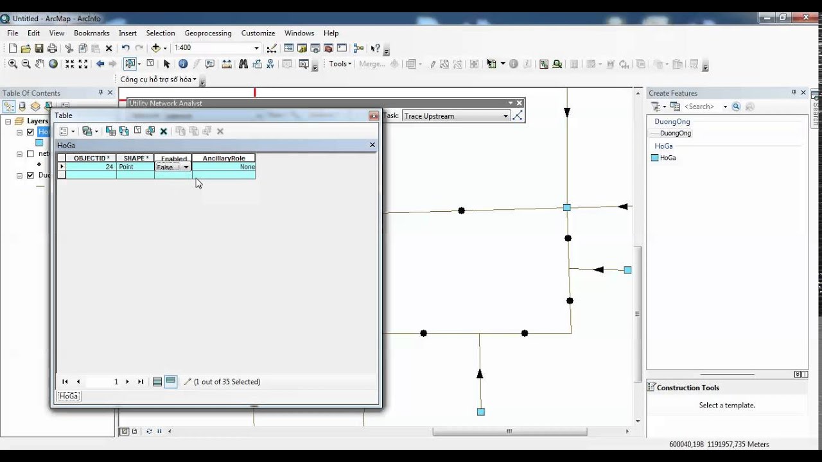Screen dimensions: 822x462
Task: Open the Table Options dropdown
Action: coord(67,131)
